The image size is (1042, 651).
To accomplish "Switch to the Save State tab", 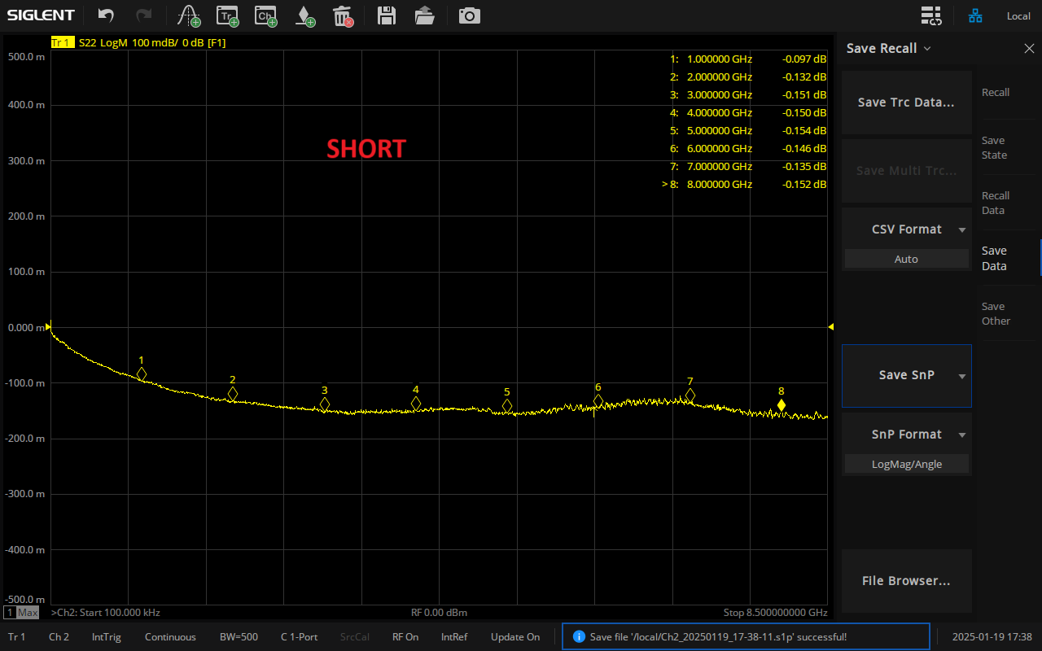I will pos(995,148).
